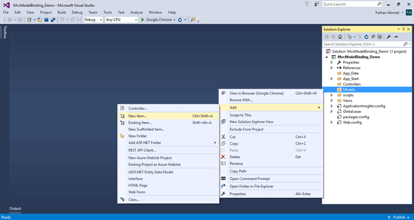Expand the Views folder node
414x220 pixels.
(332, 101)
